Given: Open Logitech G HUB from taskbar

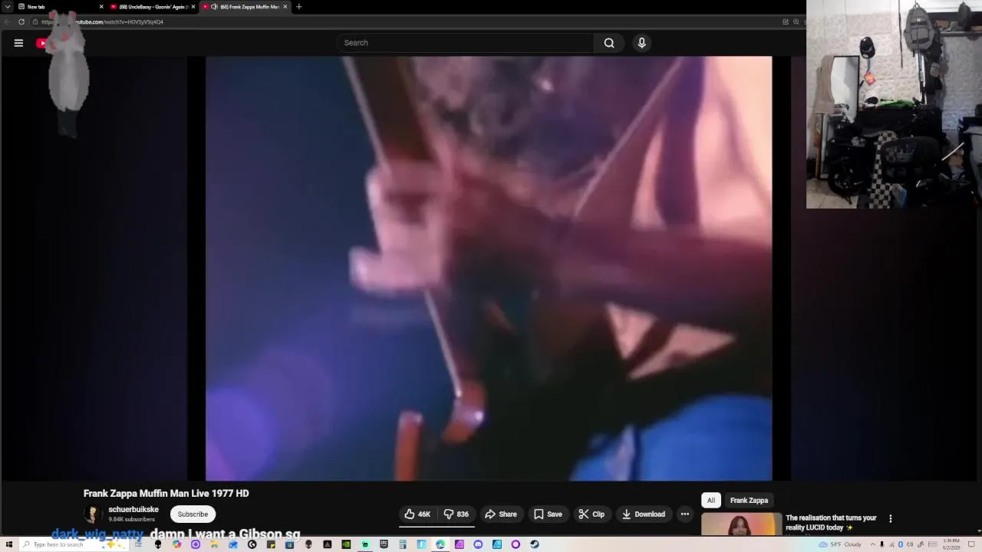Looking at the screenshot, I should click(252, 544).
